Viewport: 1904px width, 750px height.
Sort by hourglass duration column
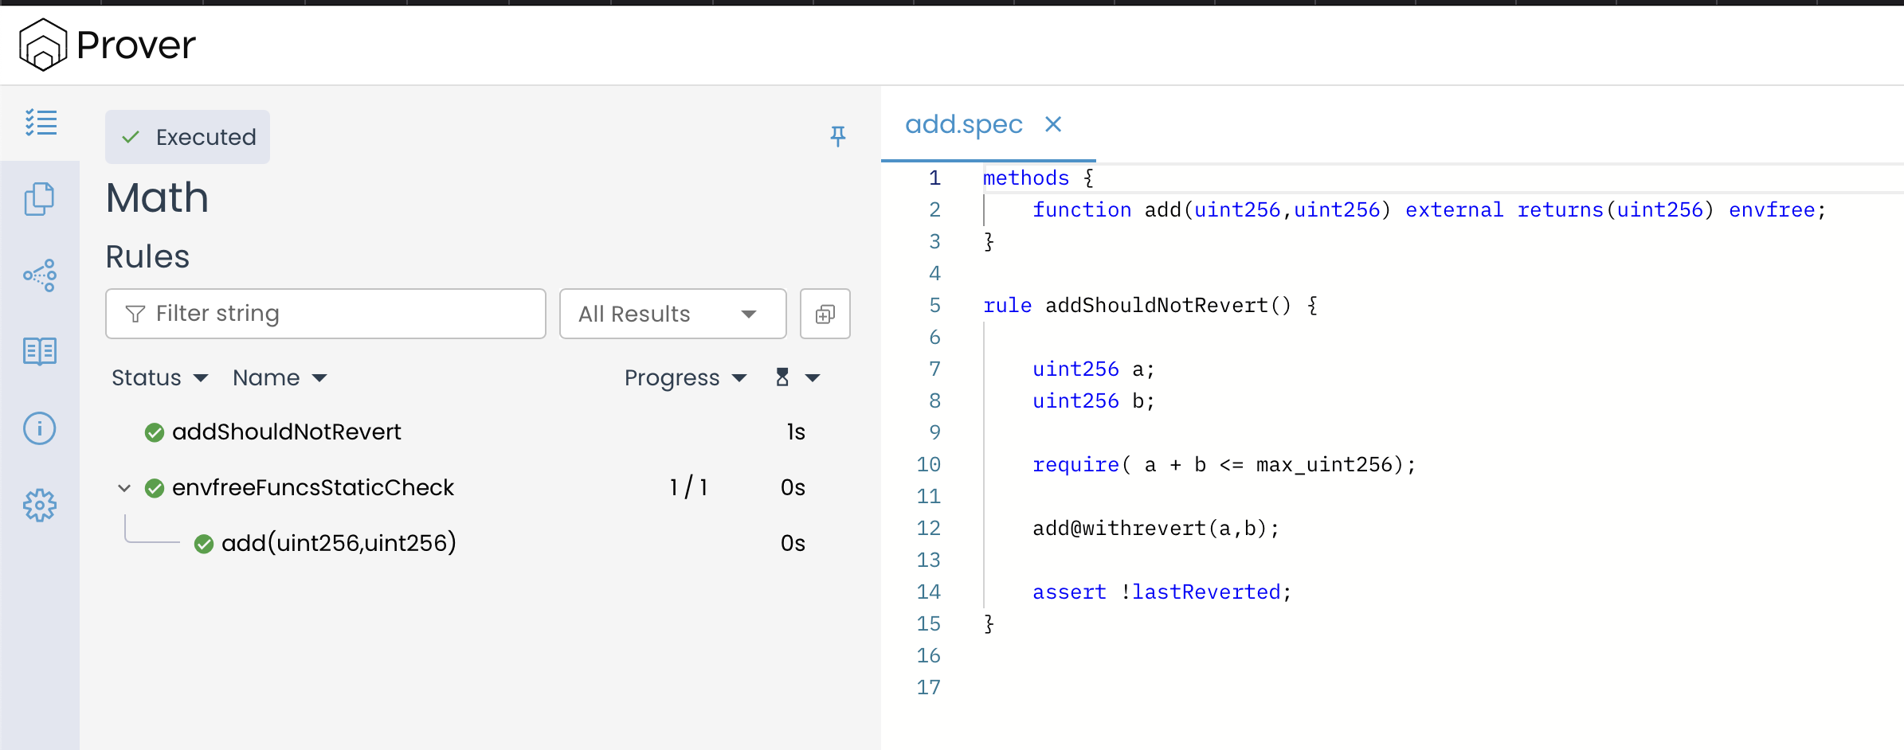[797, 377]
